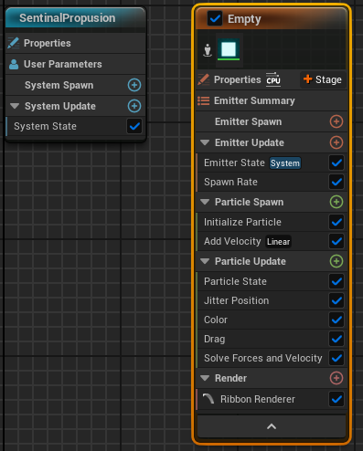The image size is (363, 451).
Task: Select the cyan emitter thumbnail preview
Action: coord(229,50)
